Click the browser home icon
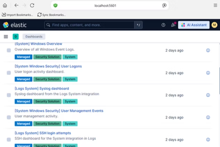This screenshot has height=147, width=220. pos(5,5)
